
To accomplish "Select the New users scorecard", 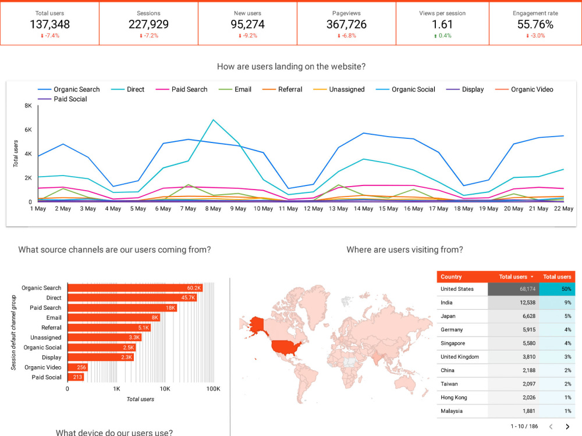I will (x=247, y=24).
